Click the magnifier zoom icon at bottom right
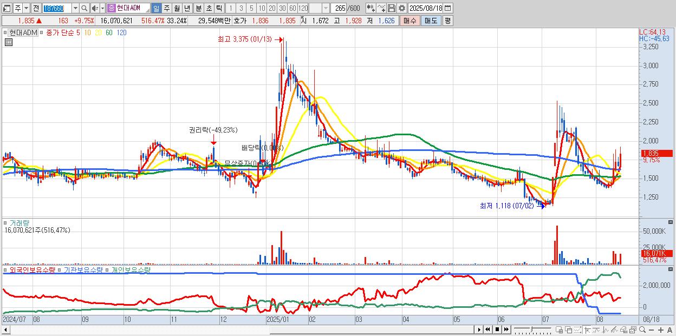The height and width of the screenshot is (336, 676). point(642,330)
